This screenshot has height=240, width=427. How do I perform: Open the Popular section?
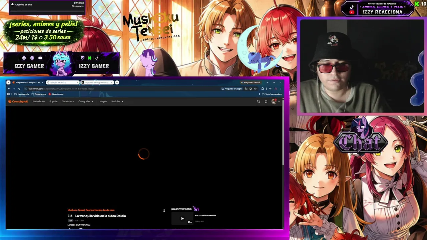click(x=53, y=101)
